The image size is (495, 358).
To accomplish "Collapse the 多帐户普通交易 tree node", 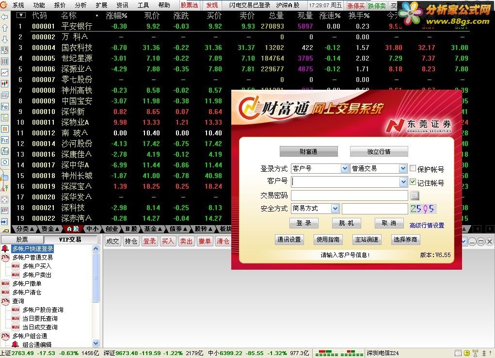I will coord(5,258).
